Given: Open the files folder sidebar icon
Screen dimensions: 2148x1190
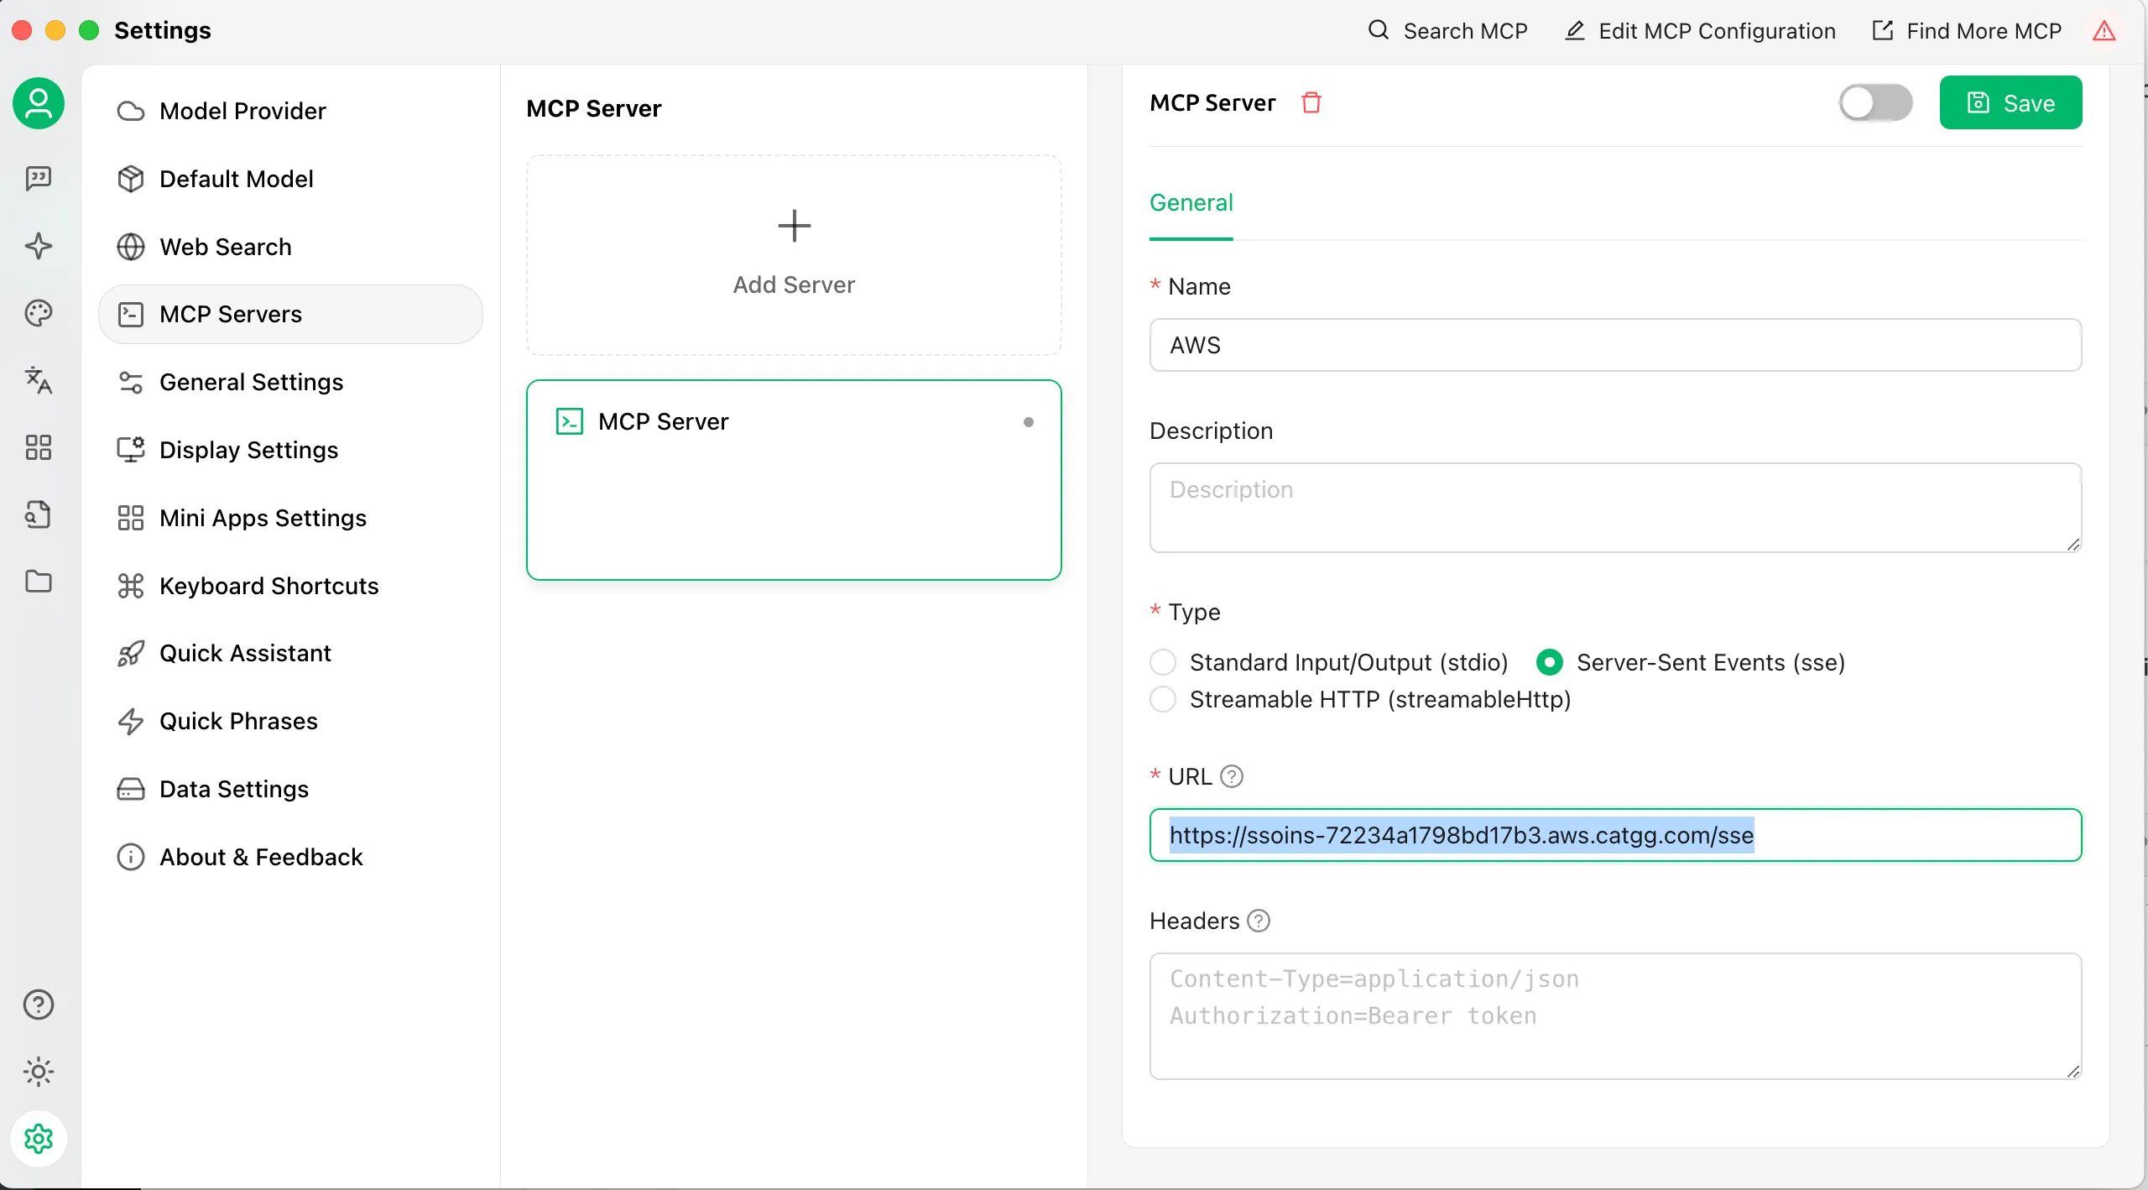Looking at the screenshot, I should coord(39,582).
